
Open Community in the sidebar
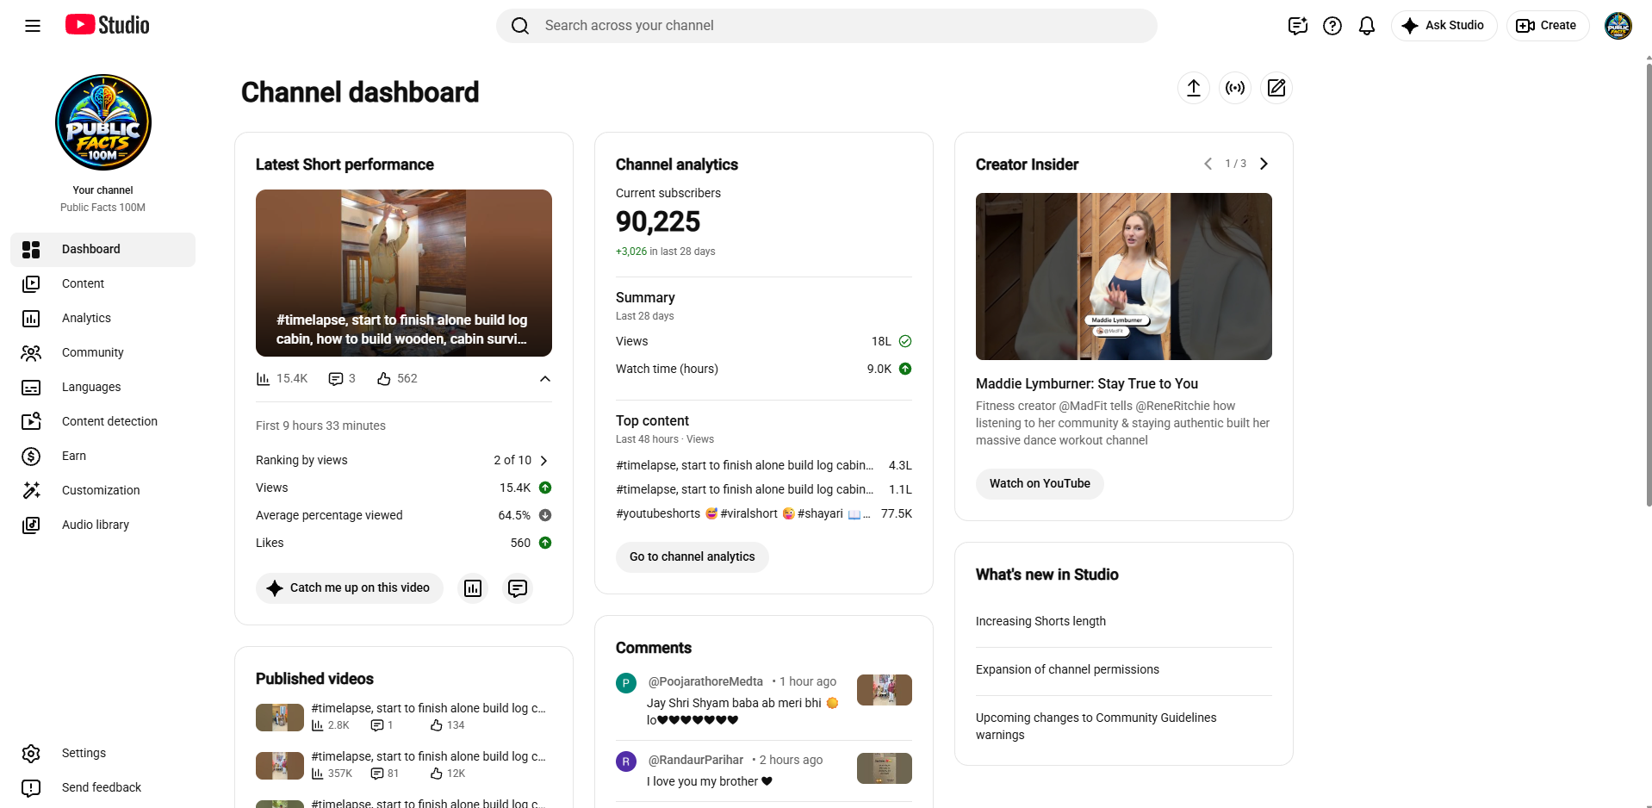103,352
